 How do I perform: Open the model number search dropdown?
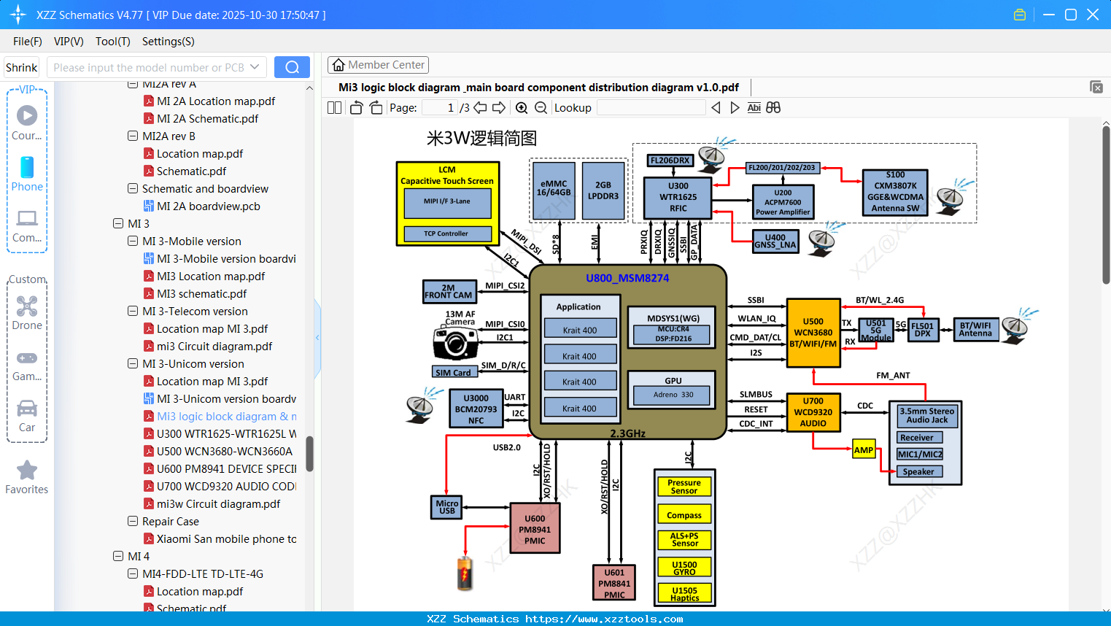(255, 66)
